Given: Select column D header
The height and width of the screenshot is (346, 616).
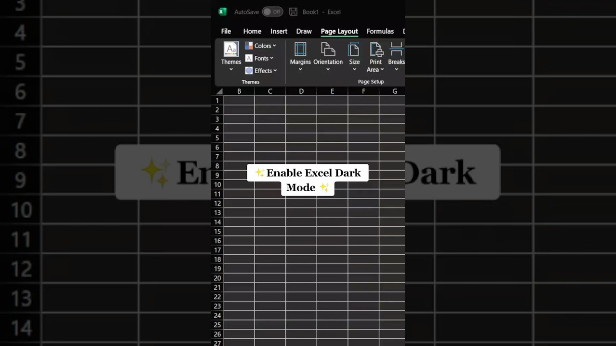Looking at the screenshot, I should [x=301, y=91].
